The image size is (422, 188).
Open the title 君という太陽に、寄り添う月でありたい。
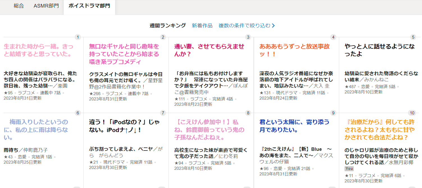point(294,126)
